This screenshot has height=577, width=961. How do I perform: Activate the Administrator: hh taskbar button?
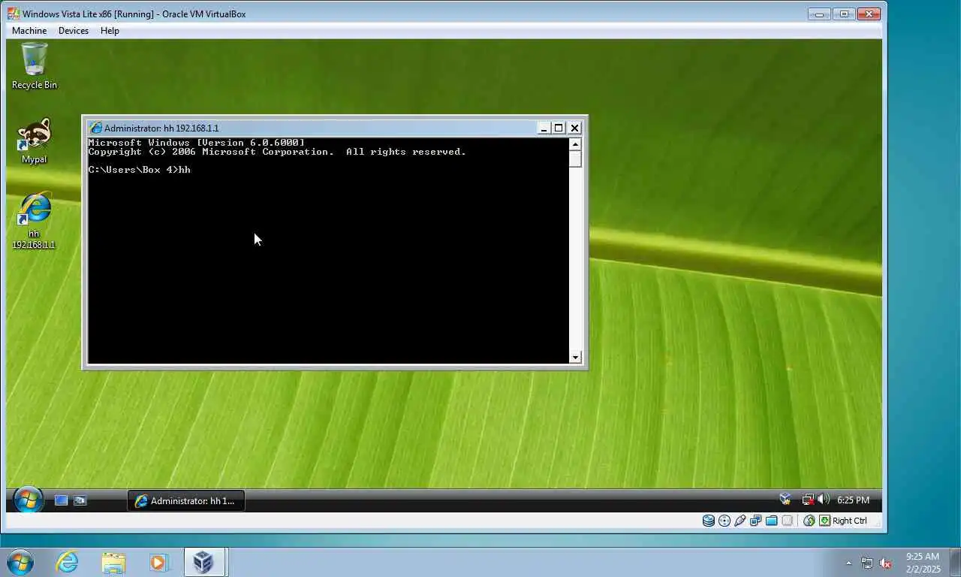tap(186, 501)
